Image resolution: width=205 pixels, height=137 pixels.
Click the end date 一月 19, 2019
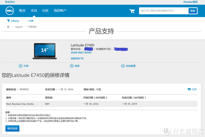click(129, 104)
